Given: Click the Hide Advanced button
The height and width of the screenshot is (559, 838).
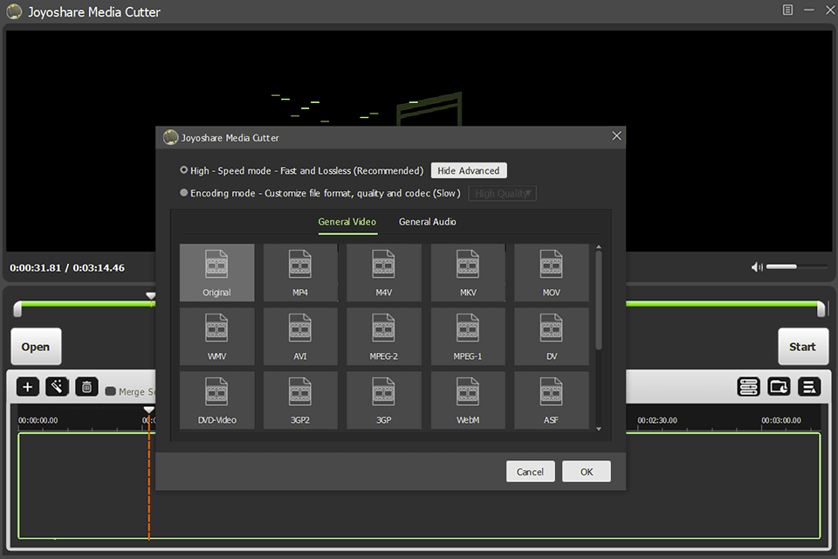Looking at the screenshot, I should click(469, 169).
